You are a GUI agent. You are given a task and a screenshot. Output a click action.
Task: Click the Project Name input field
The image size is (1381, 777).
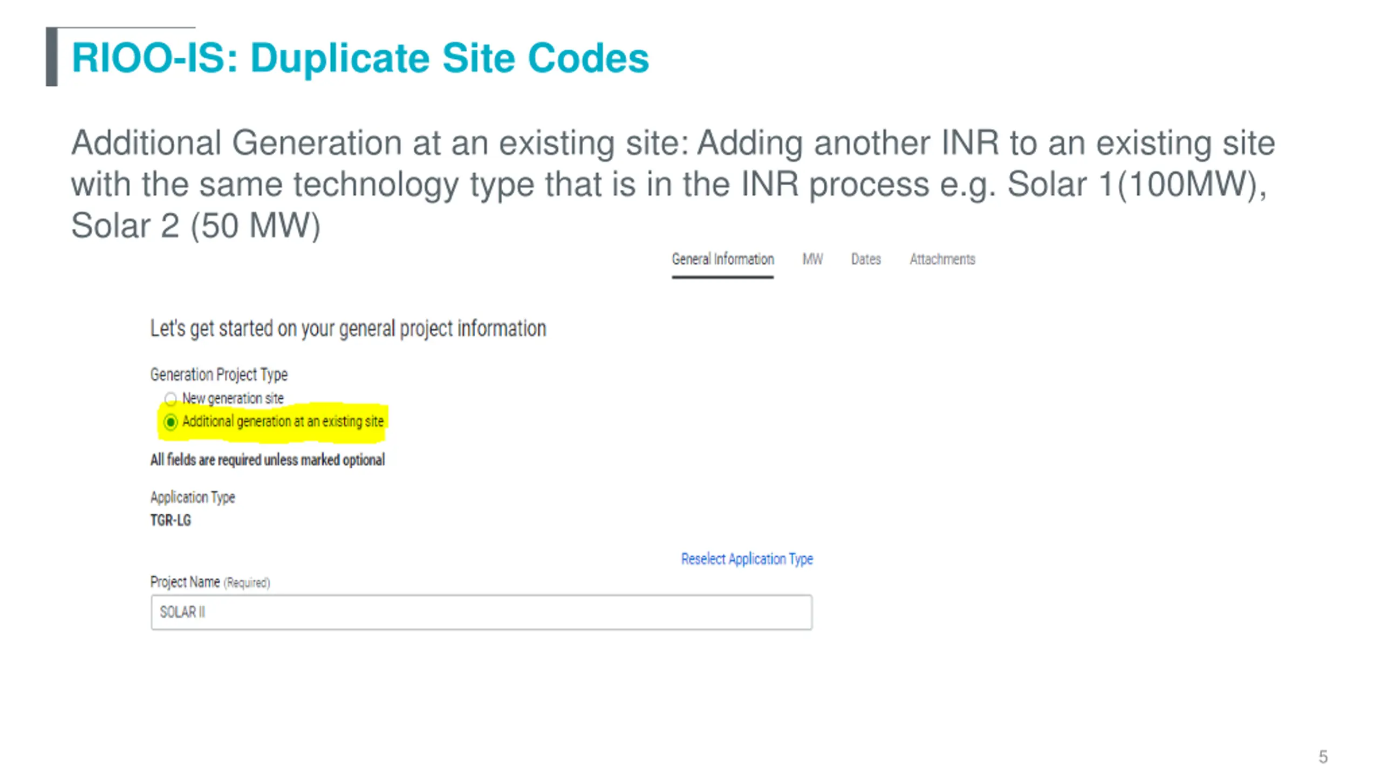coord(481,612)
